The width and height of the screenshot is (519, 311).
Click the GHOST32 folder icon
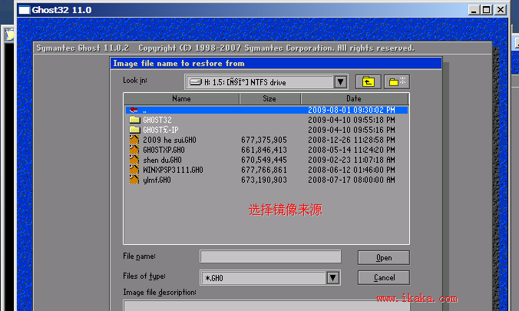134,120
